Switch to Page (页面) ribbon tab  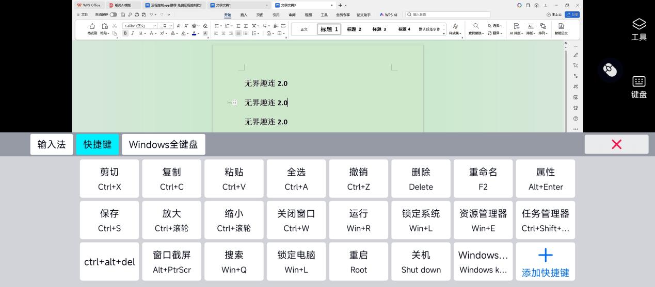(260, 15)
